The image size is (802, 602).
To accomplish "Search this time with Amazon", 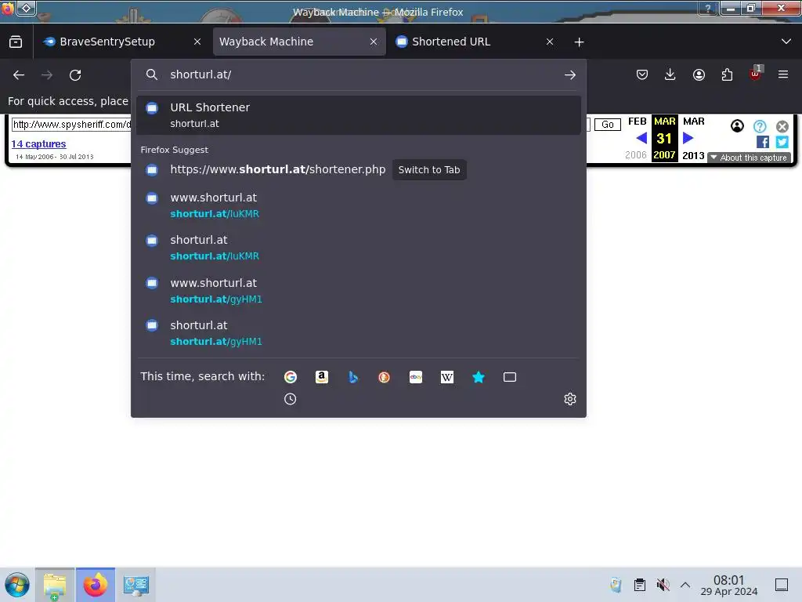I will click(x=322, y=377).
